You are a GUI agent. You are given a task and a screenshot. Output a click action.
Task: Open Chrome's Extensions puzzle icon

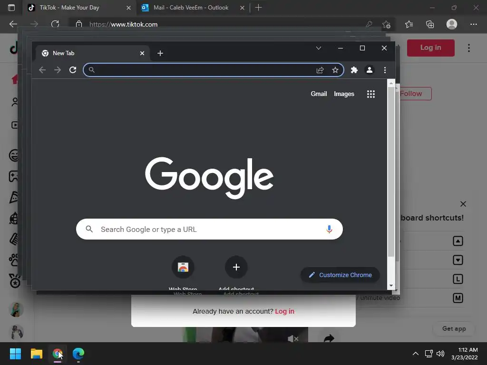(354, 70)
